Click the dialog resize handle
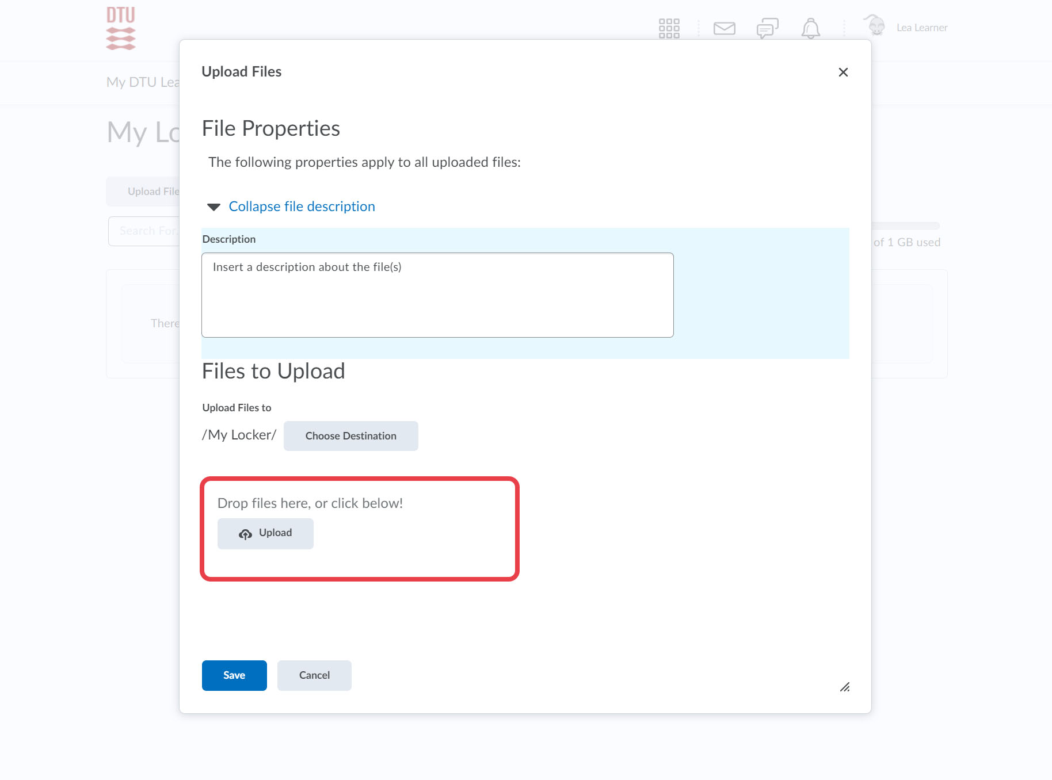The image size is (1052, 780). point(845,687)
